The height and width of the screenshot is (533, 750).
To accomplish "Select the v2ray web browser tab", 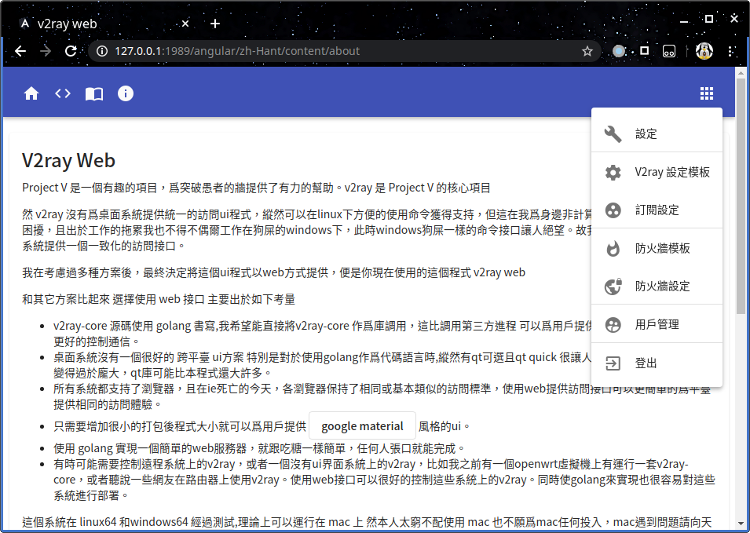I will tap(103, 24).
